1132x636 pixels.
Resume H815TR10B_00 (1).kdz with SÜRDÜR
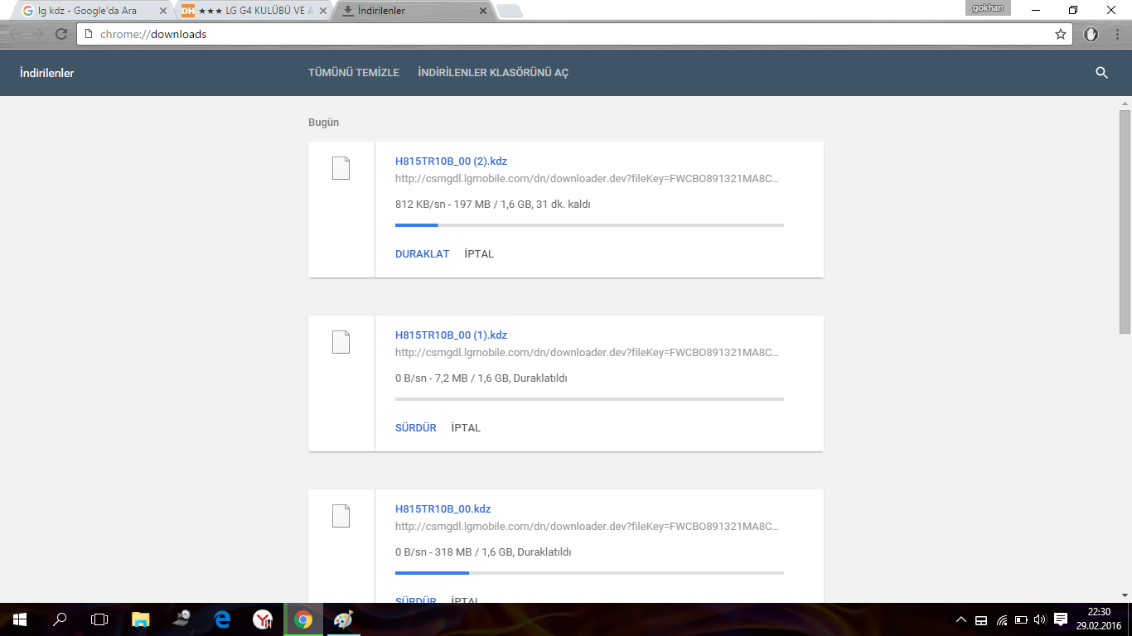(x=415, y=428)
